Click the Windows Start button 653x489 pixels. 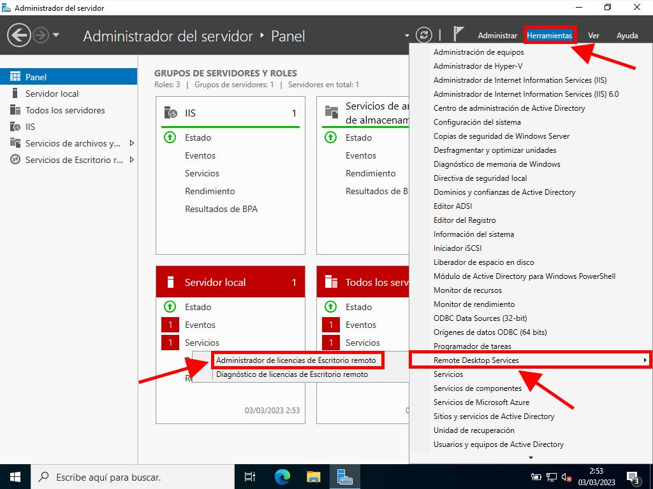coord(15,476)
